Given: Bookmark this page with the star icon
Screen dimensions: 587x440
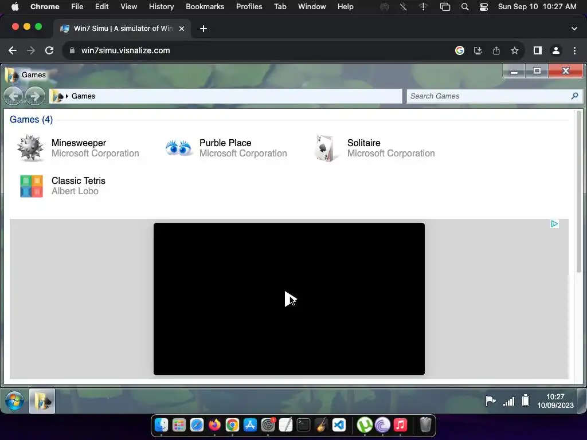Looking at the screenshot, I should [515, 50].
